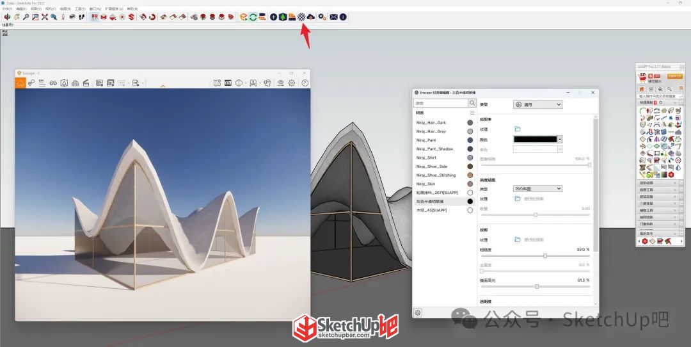This screenshot has width=691, height=347.
Task: Open the material list hamburger menu
Action: 472,113
